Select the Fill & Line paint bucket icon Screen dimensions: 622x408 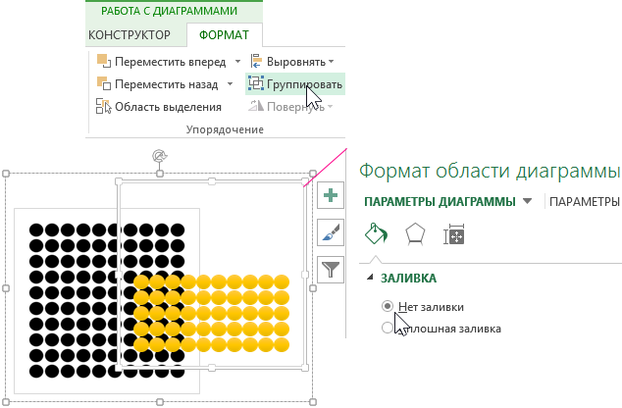[376, 233]
